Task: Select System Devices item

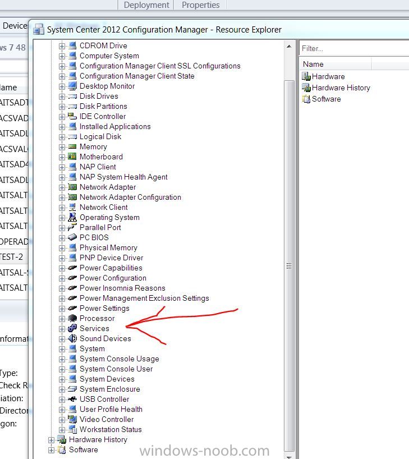Action: (x=107, y=379)
